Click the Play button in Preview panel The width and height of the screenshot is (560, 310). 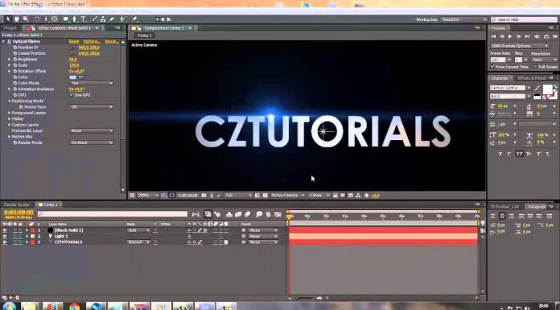[510, 36]
